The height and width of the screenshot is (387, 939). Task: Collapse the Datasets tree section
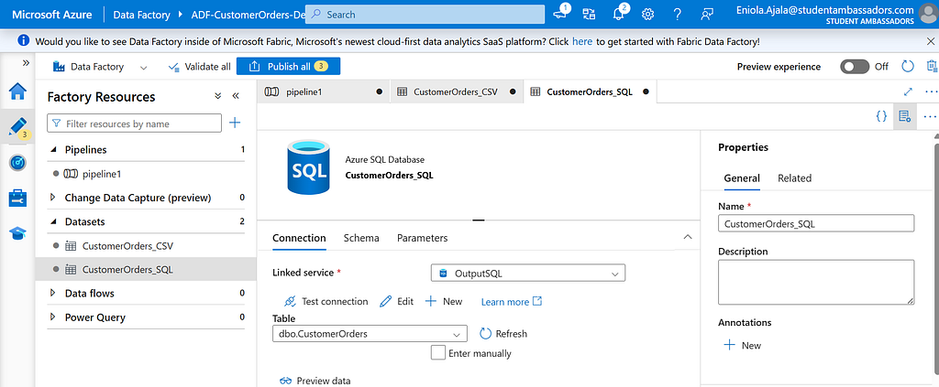coord(52,221)
